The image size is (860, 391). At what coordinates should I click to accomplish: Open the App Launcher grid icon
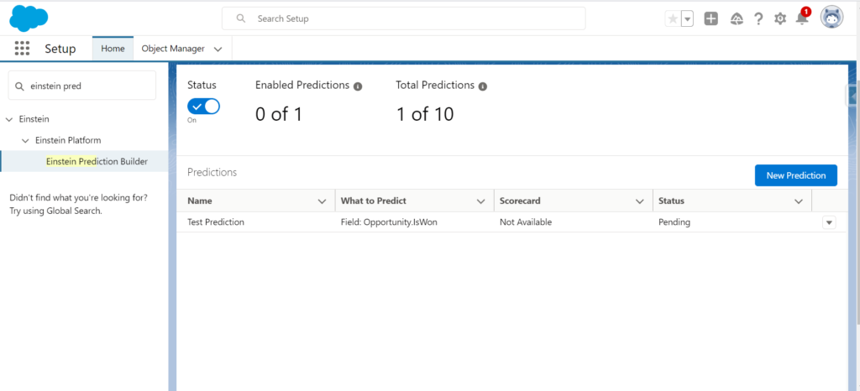(x=22, y=48)
